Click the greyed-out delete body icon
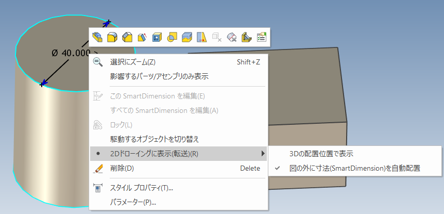 coord(217,37)
